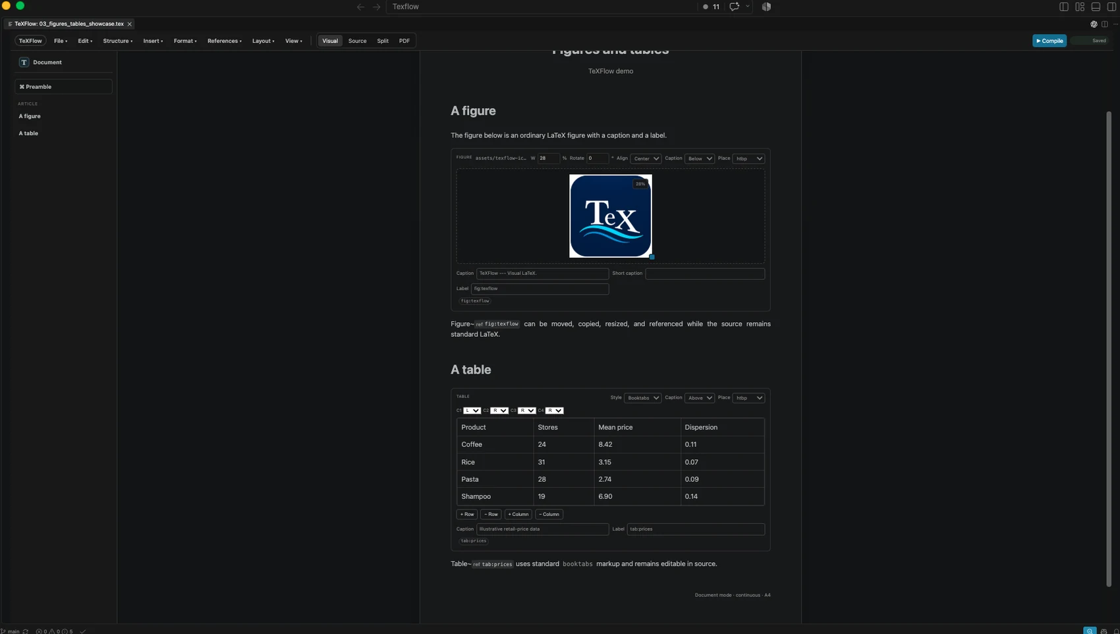Split the editor with the split icon
Viewport: 1120px width, 634px height.
[x=1105, y=24]
